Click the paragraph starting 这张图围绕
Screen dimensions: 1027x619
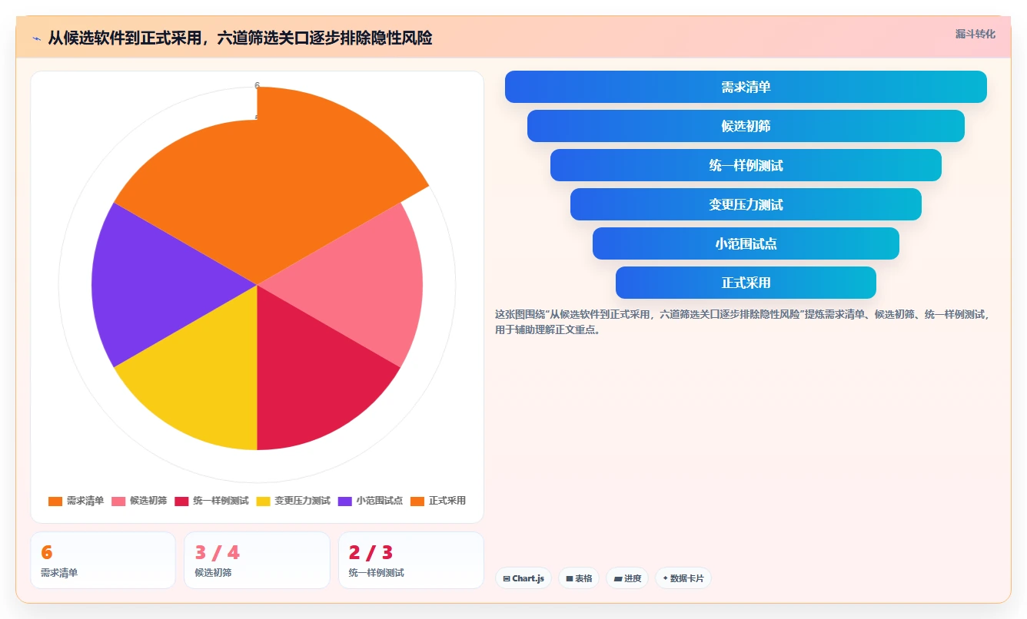click(743, 322)
